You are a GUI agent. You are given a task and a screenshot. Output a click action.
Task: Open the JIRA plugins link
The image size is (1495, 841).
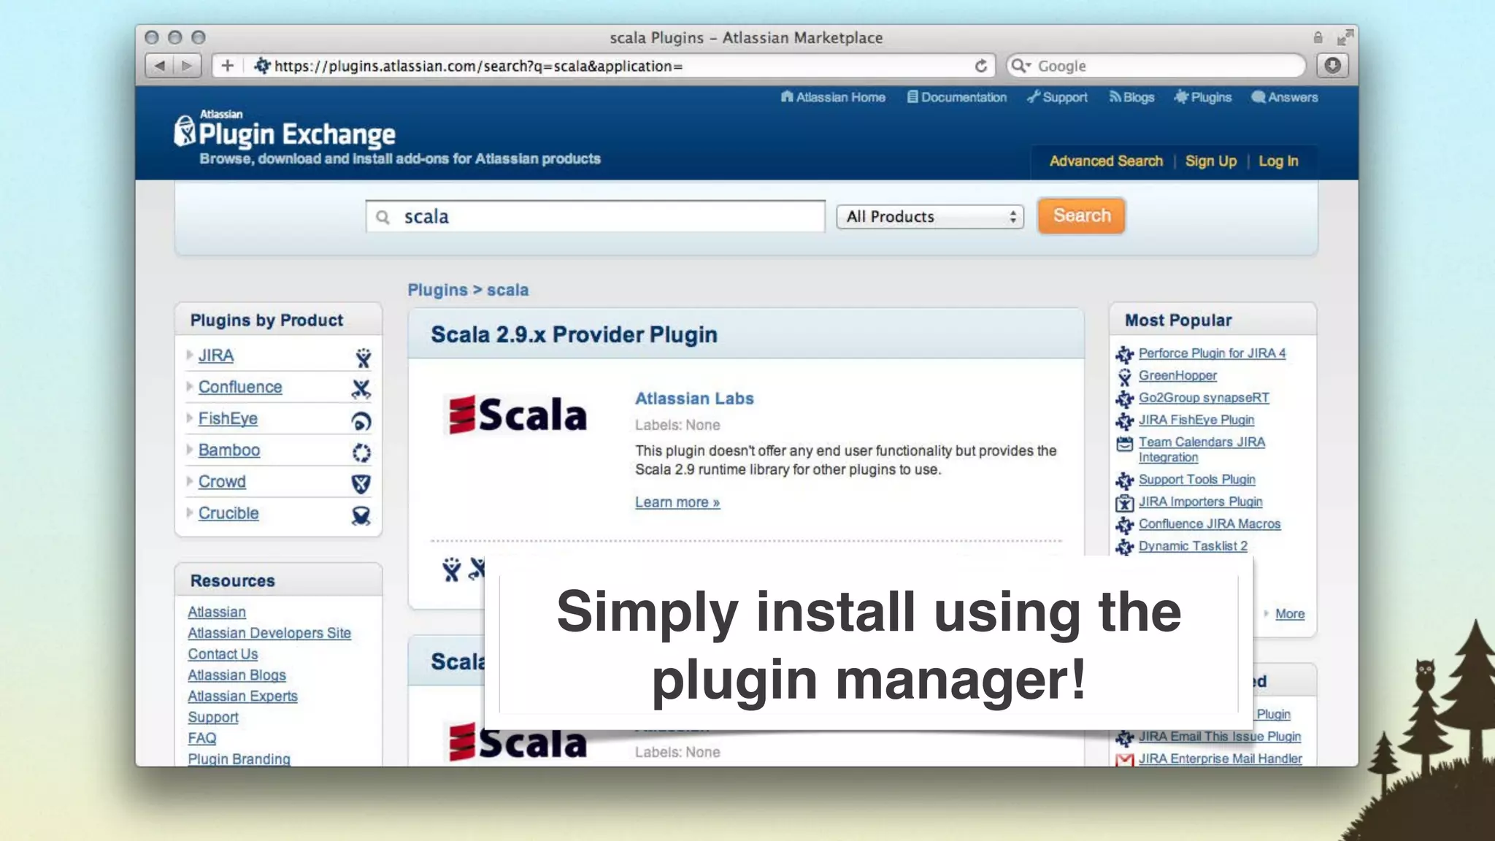click(x=216, y=356)
